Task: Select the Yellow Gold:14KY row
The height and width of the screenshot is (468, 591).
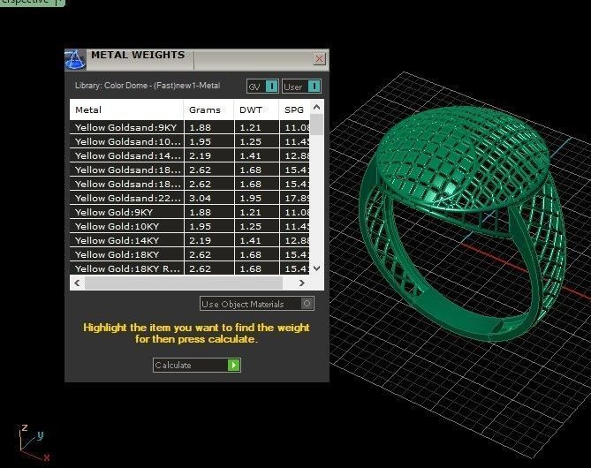Action: pyautogui.click(x=190, y=240)
